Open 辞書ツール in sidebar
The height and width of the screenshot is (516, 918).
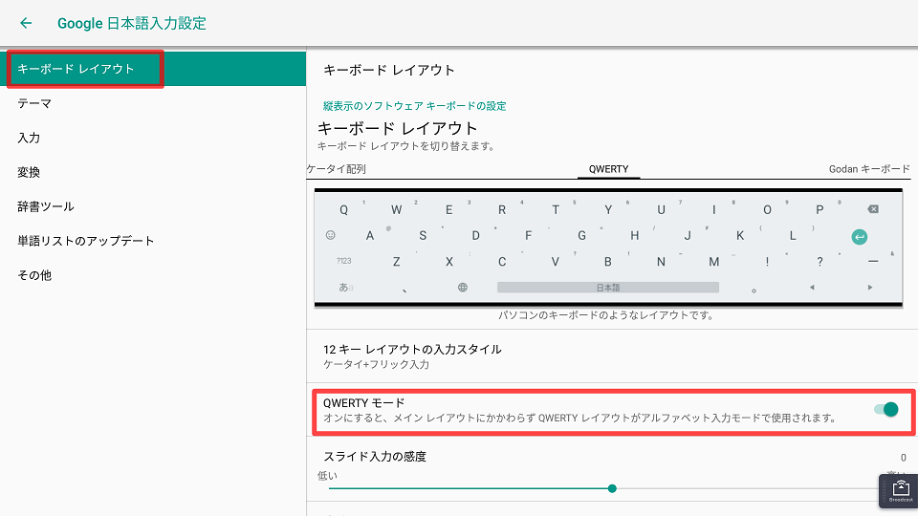point(153,206)
